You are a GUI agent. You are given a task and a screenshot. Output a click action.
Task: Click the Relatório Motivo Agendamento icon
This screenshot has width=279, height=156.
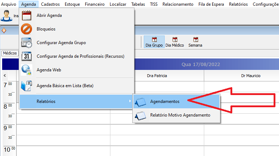coord(141,115)
